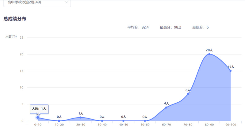Select the chart point above 10~20
Viewport: 245px width, 128px height.
[59, 121]
